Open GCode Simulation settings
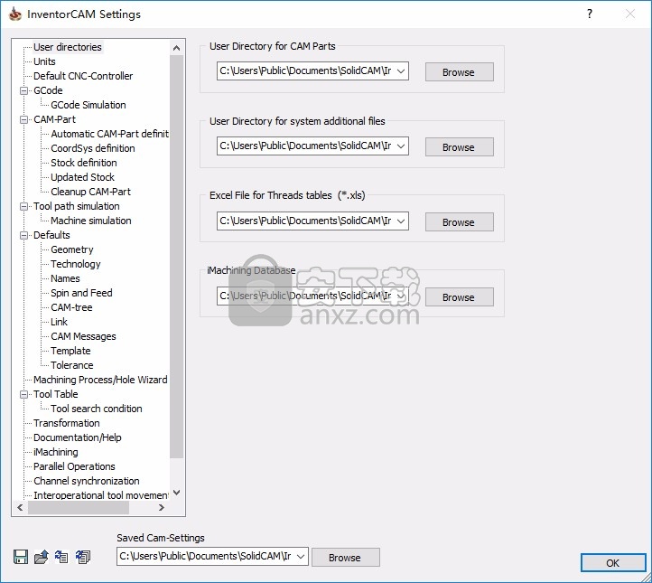Screen dimensions: 652x583 tap(88, 105)
